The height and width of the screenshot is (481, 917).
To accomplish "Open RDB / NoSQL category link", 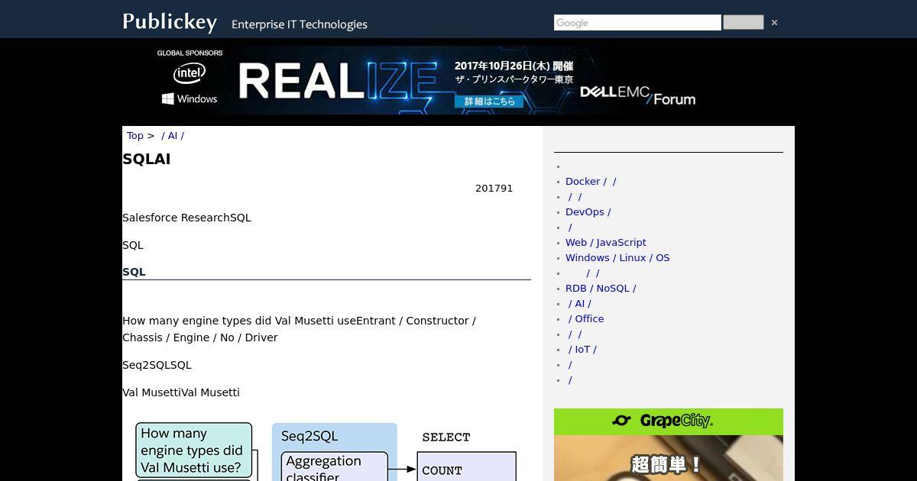I will [x=601, y=289].
